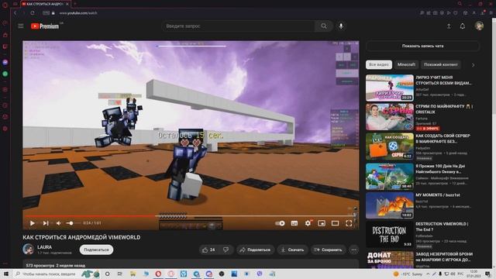Click Показать запись чата button
496x279 pixels.
coord(422,46)
